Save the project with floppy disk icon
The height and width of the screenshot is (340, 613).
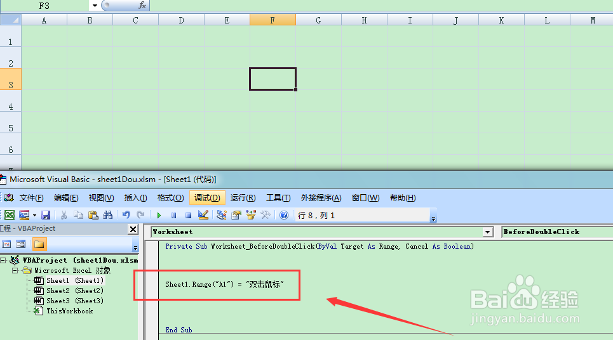(x=46, y=215)
